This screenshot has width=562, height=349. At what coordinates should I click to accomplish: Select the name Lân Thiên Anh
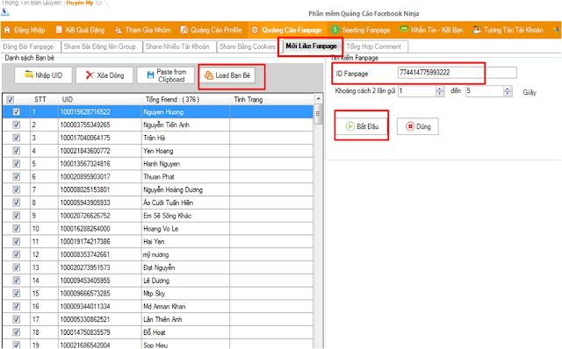point(162,319)
